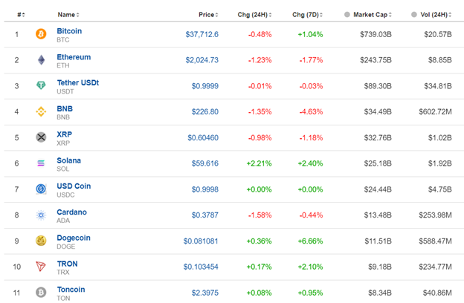The height and width of the screenshot is (303, 464).
Task: Open the Cardano coin page link
Action: coord(71,212)
